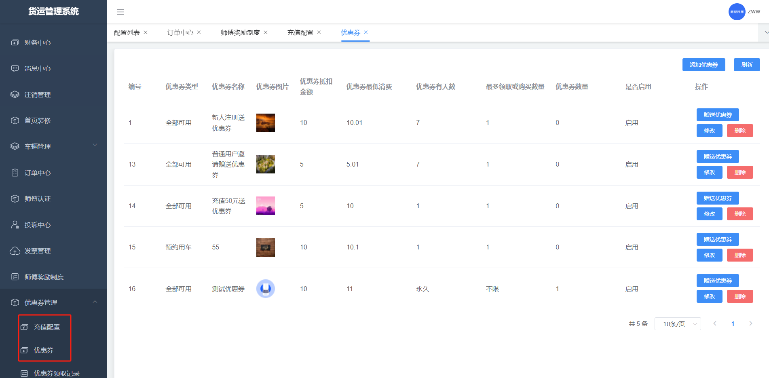Open 发票管理 sidebar item
The height and width of the screenshot is (378, 769).
click(37, 251)
